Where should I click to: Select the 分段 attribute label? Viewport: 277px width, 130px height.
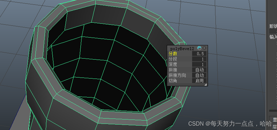[x=173, y=59]
